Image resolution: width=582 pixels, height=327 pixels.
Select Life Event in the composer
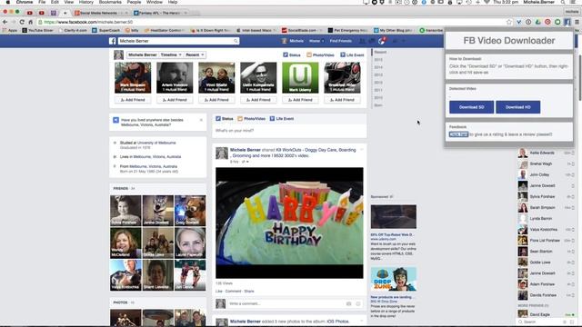pyautogui.click(x=282, y=119)
